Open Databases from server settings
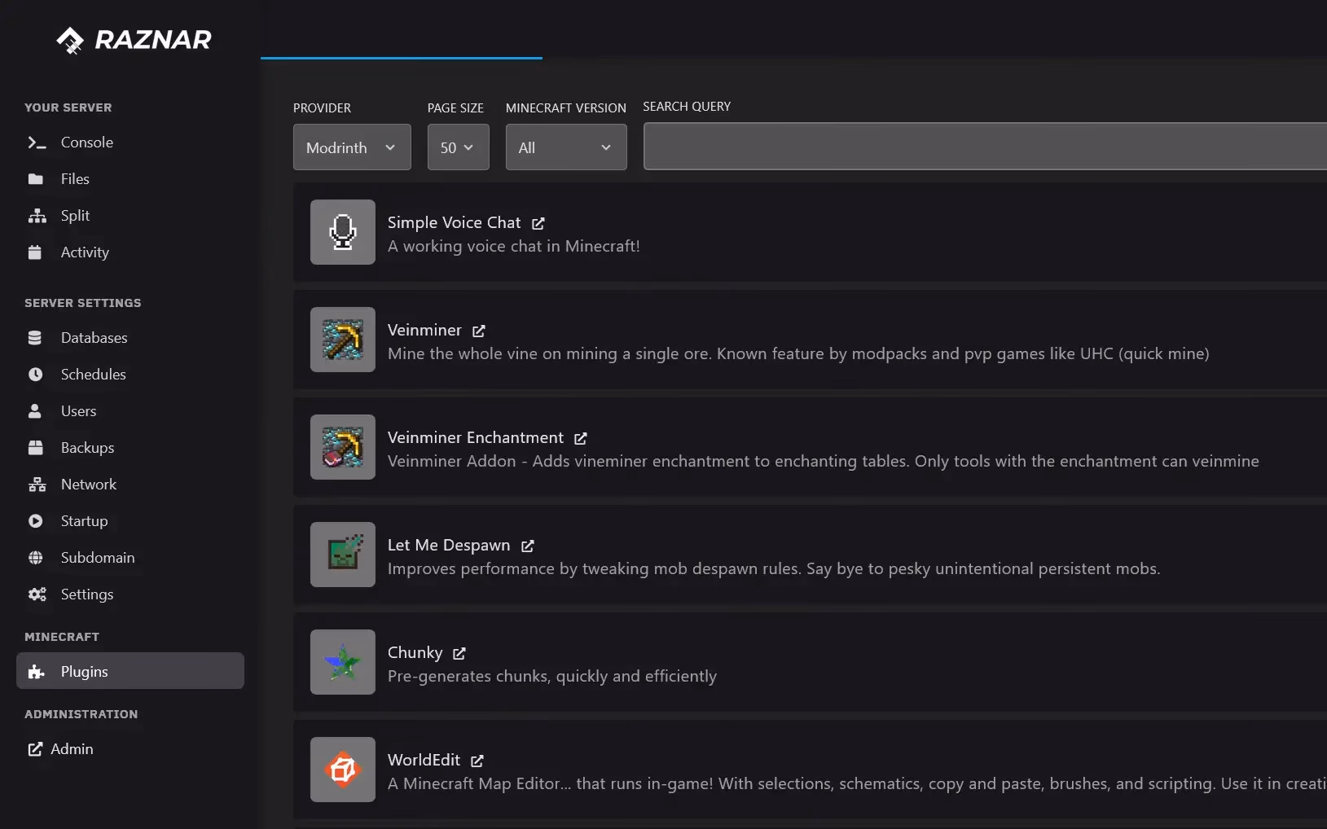This screenshot has height=829, width=1327. pos(130,338)
